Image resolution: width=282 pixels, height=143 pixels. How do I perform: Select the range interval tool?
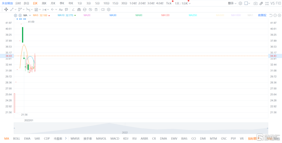[x=45, y=10]
